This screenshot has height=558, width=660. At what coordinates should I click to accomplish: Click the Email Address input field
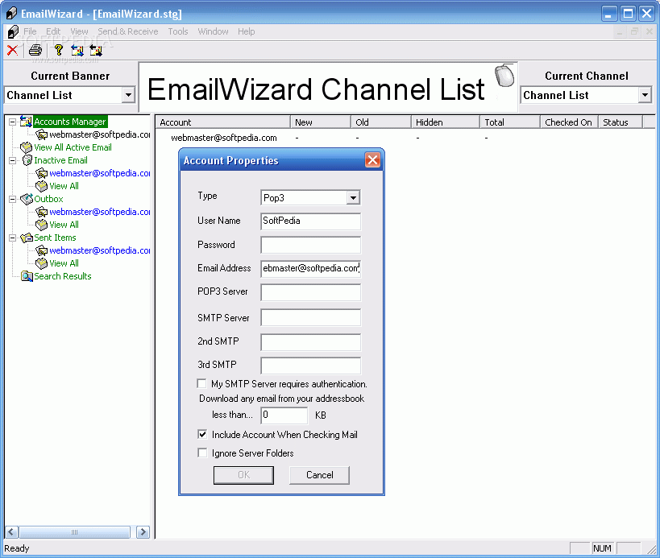pyautogui.click(x=310, y=269)
